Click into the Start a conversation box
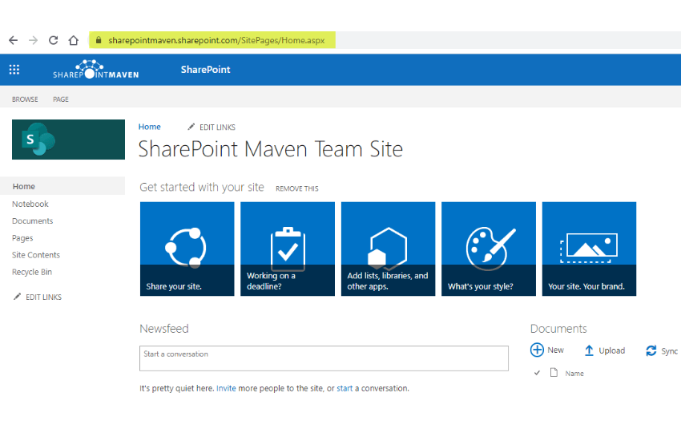Image resolution: width=681 pixels, height=425 pixels. click(324, 358)
